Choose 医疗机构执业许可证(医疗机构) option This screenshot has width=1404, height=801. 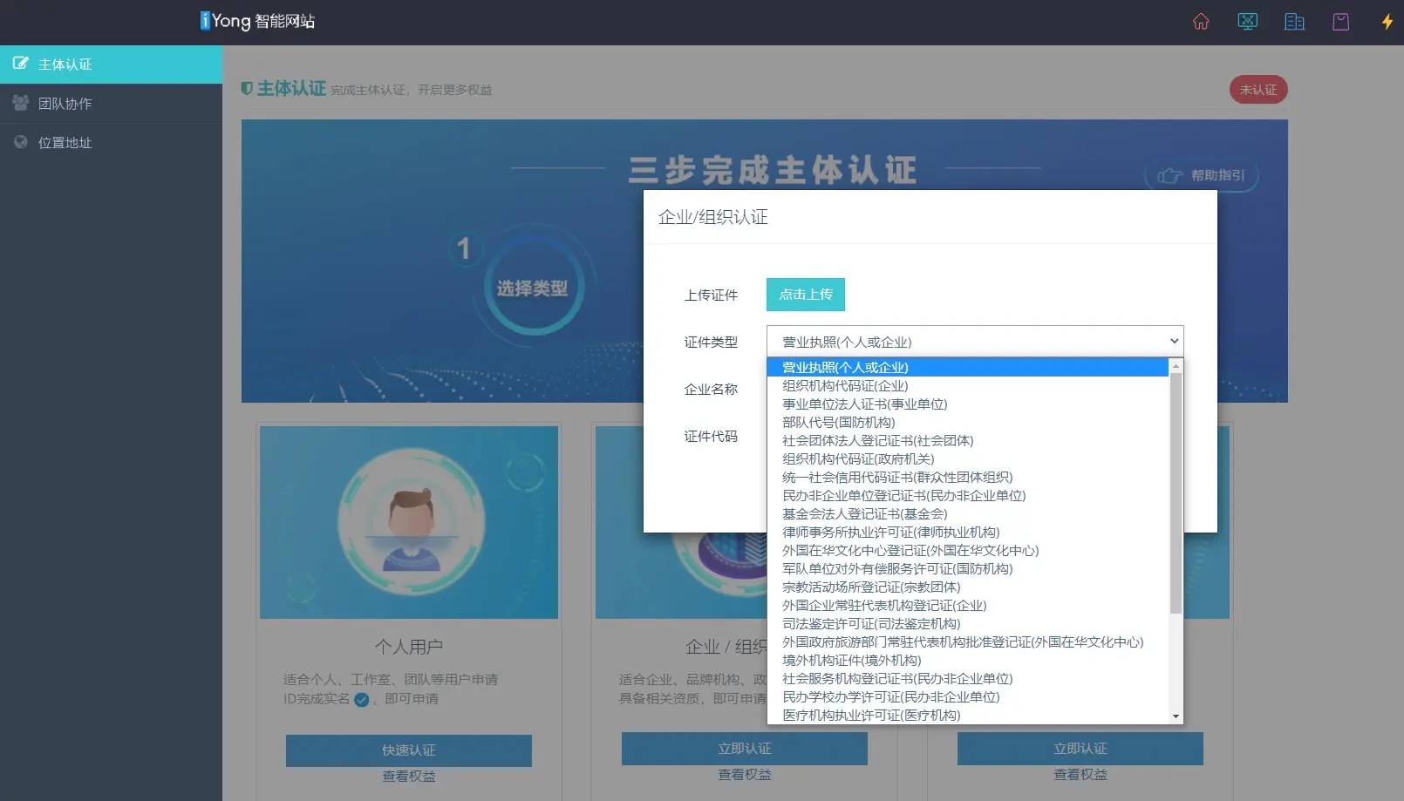coord(870,716)
